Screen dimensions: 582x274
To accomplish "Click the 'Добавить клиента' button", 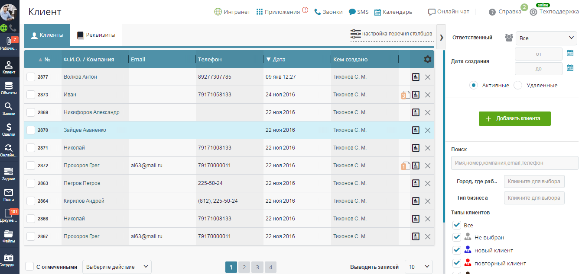I will (x=515, y=118).
